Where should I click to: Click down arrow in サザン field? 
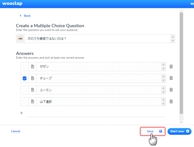(x=164, y=69)
